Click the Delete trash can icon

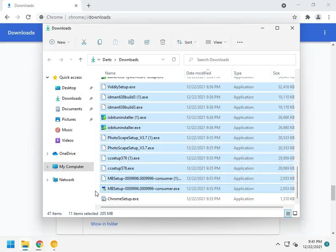click(x=163, y=42)
